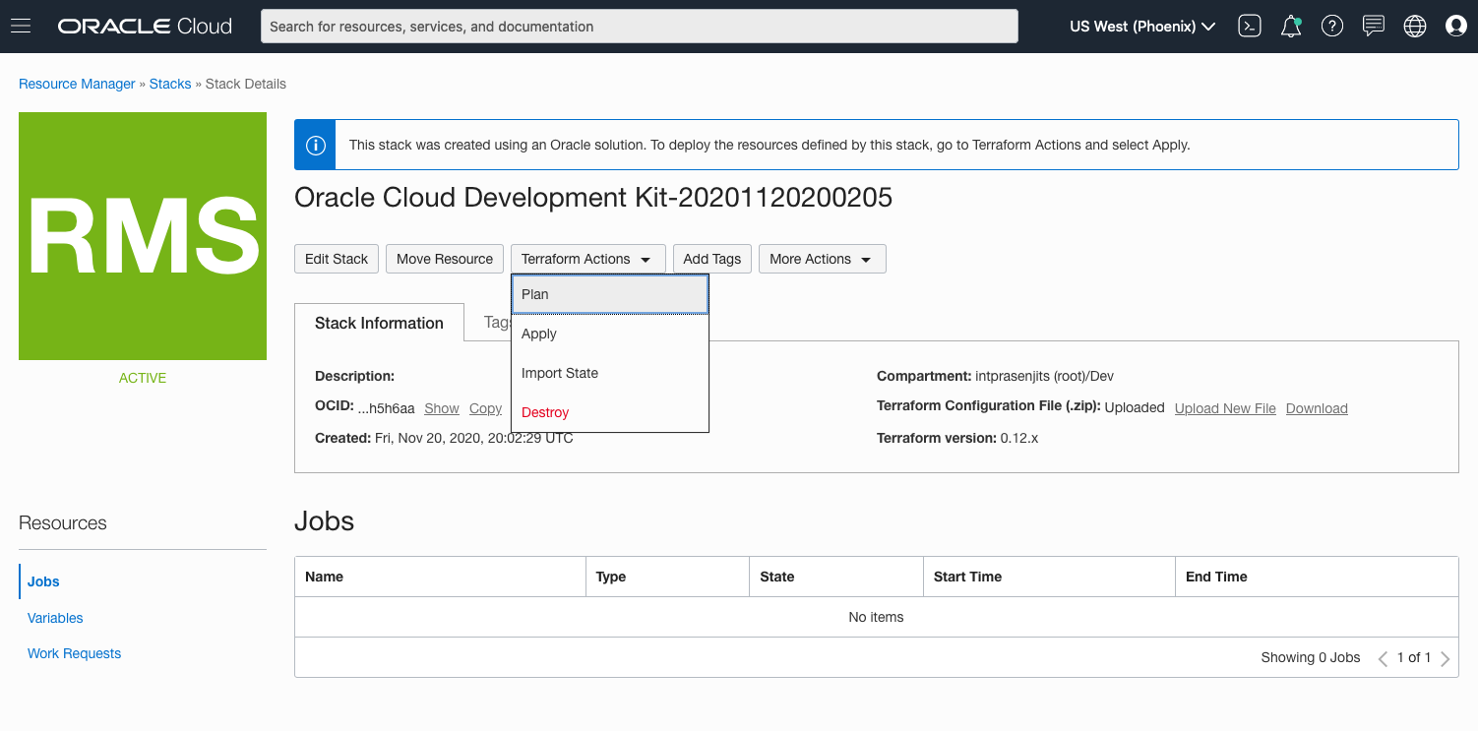The width and height of the screenshot is (1478, 731).
Task: Open the announcements bell icon
Action: point(1291,27)
